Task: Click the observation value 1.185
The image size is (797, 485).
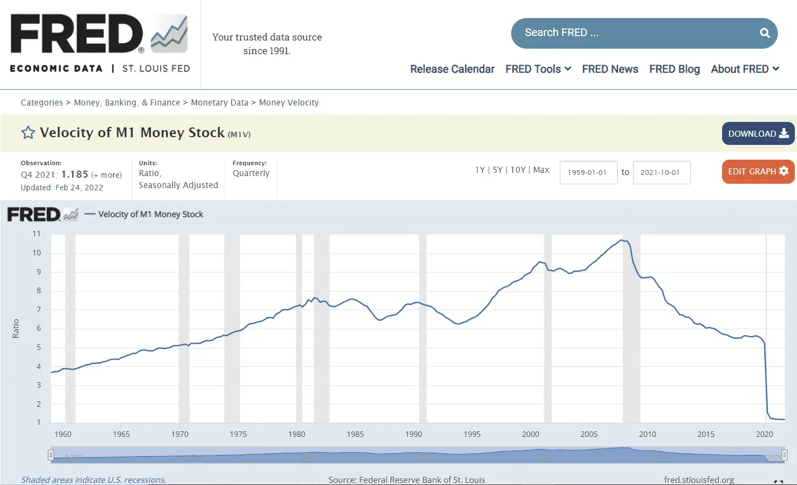Action: point(75,174)
